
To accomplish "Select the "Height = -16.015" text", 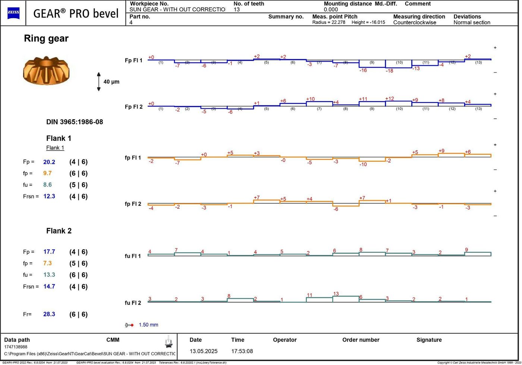I will (x=368, y=22).
